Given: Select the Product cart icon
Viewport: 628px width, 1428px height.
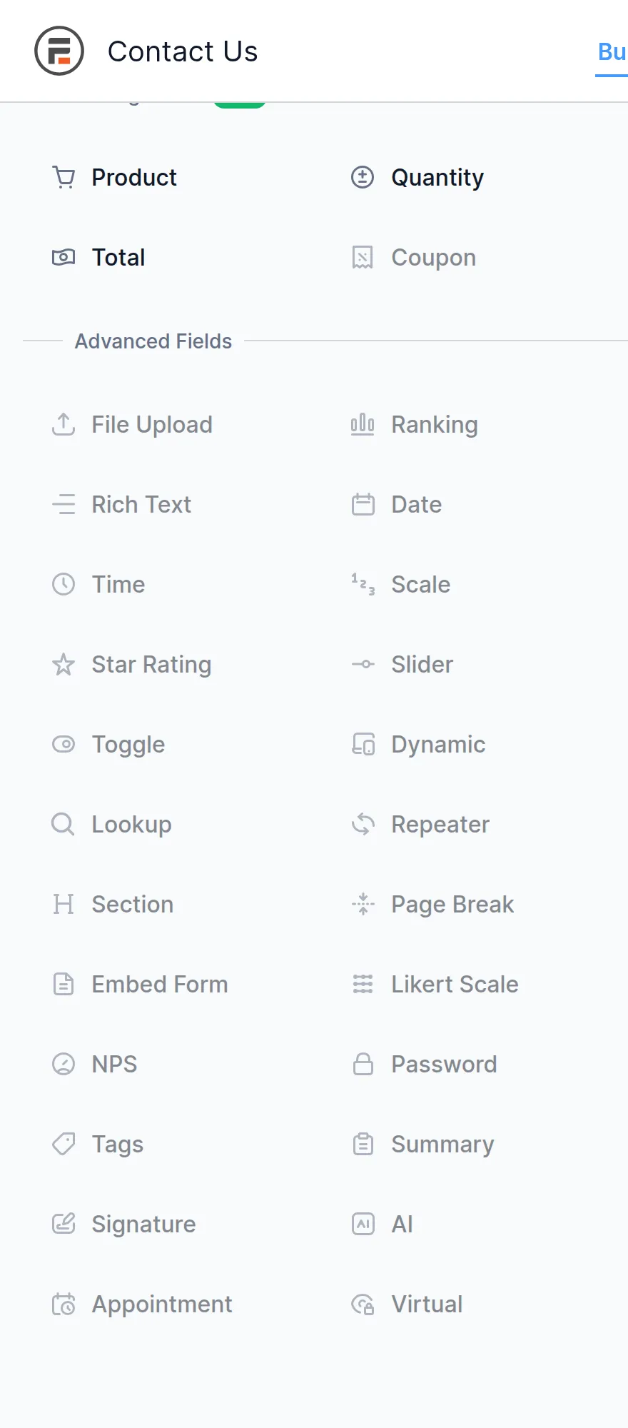Looking at the screenshot, I should (x=64, y=177).
